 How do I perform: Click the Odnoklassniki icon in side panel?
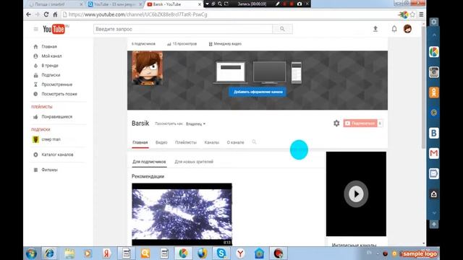434,92
